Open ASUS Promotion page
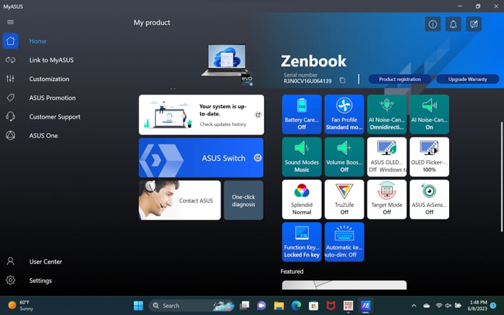The width and height of the screenshot is (504, 315). [x=53, y=98]
